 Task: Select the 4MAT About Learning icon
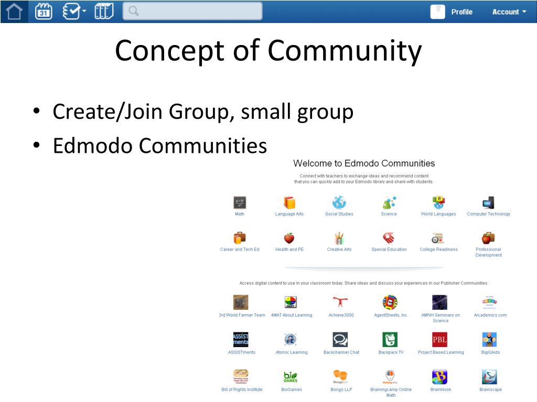tap(291, 302)
